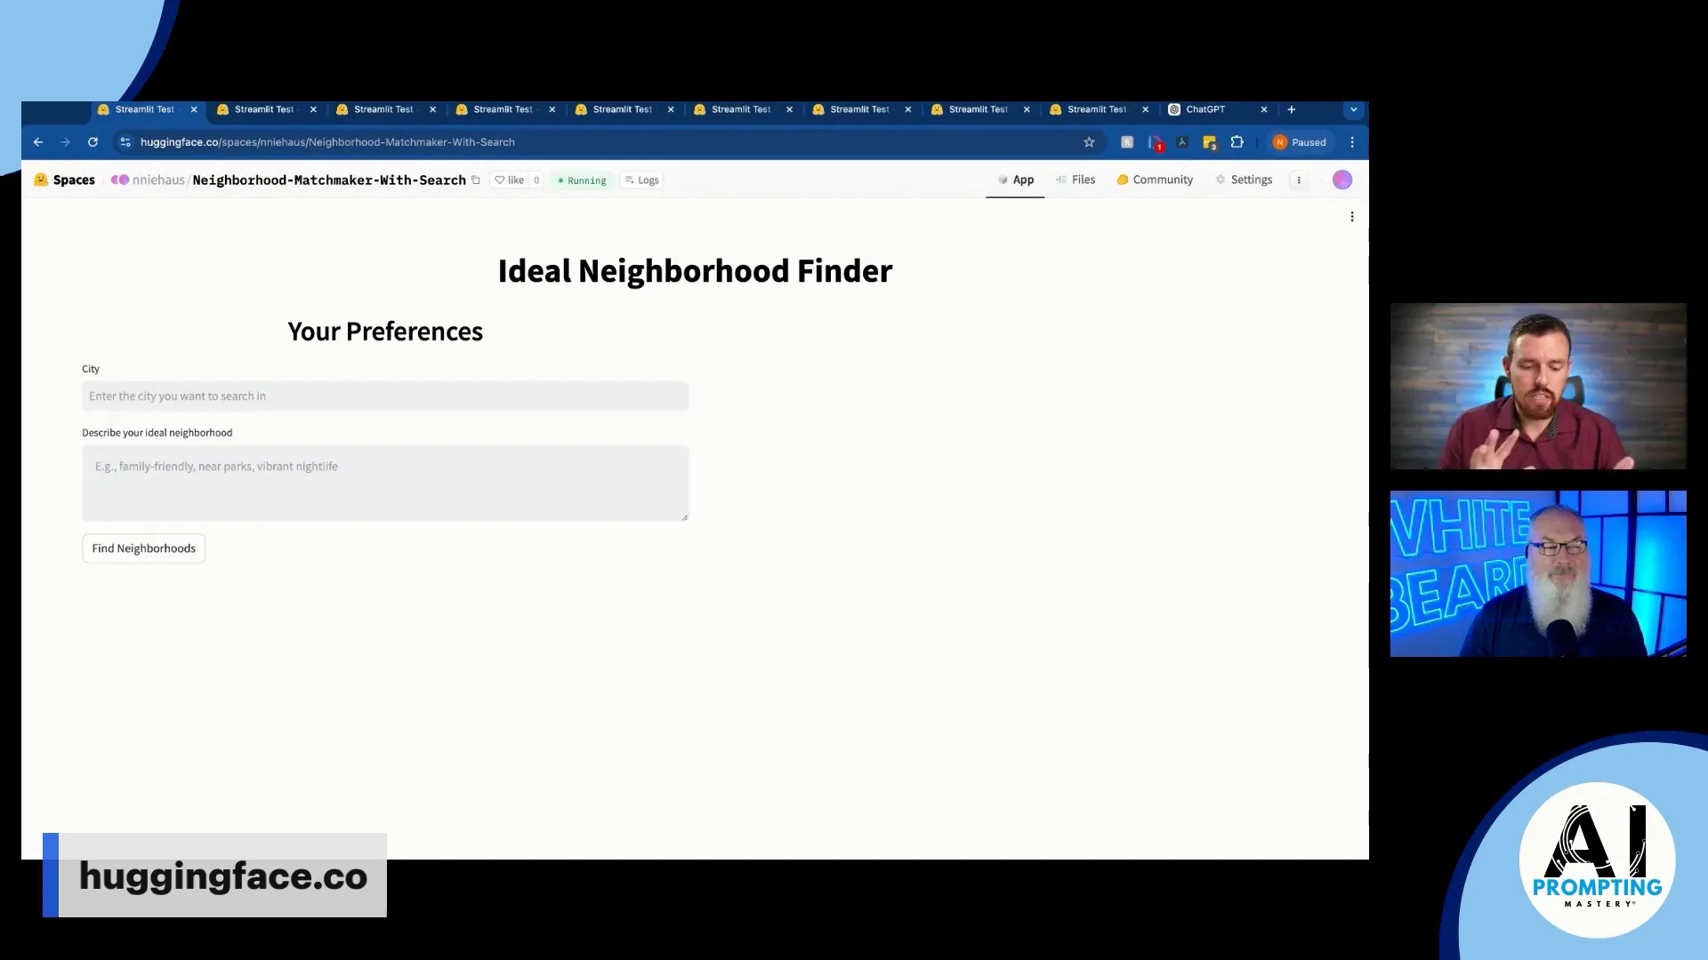Viewport: 1708px width, 960px height.
Task: Click the Spaces breadcrumb link
Action: coord(74,180)
